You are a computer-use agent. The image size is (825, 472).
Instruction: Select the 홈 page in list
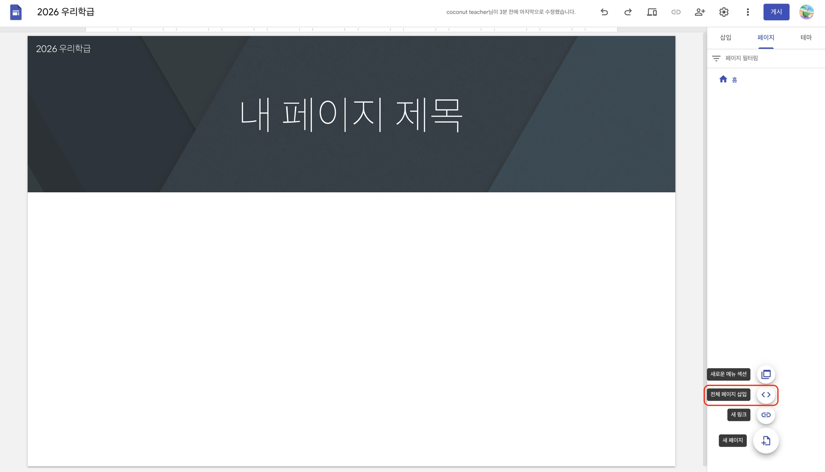734,80
